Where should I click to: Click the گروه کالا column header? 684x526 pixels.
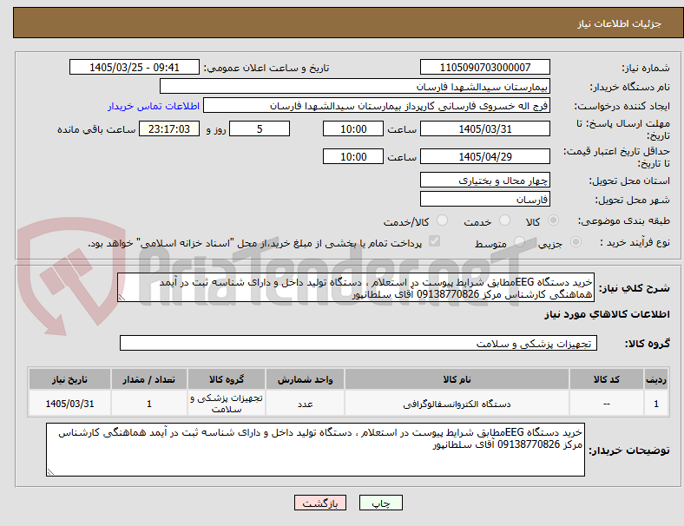[x=227, y=379]
